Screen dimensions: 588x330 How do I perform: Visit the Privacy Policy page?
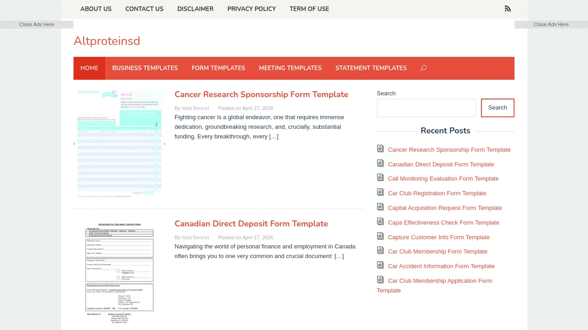[251, 9]
